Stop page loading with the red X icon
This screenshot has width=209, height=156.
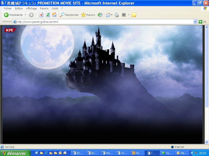click(41, 15)
